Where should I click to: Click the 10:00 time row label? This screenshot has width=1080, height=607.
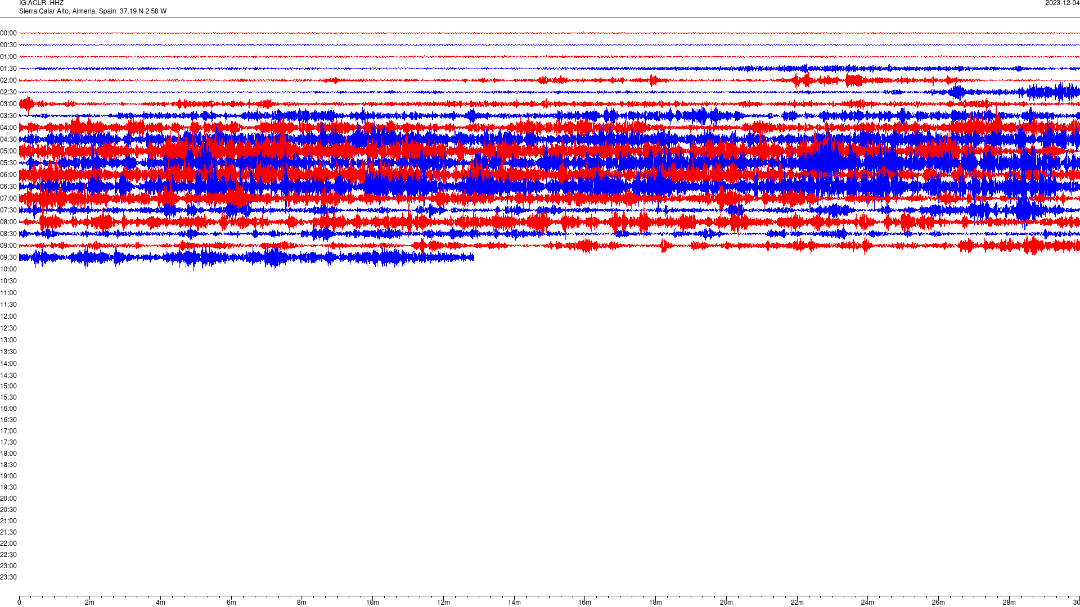[8, 269]
